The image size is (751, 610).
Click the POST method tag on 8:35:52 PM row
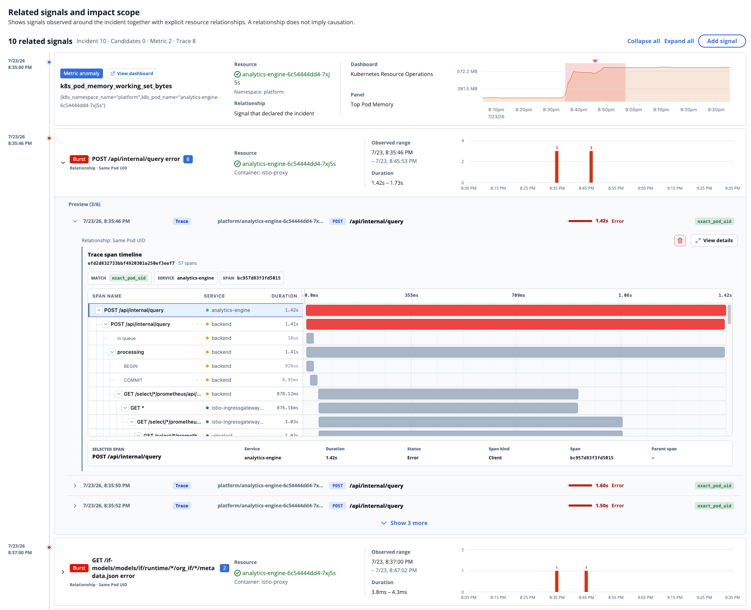(x=338, y=506)
